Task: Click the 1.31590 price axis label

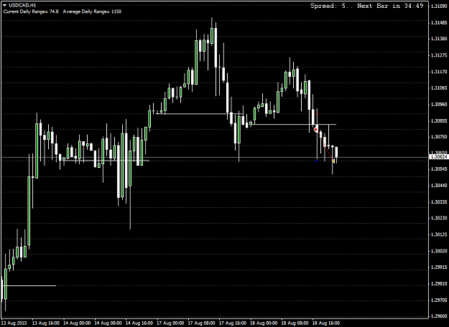Action: click(438, 6)
